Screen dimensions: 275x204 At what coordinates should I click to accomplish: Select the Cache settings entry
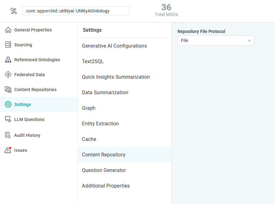point(89,139)
